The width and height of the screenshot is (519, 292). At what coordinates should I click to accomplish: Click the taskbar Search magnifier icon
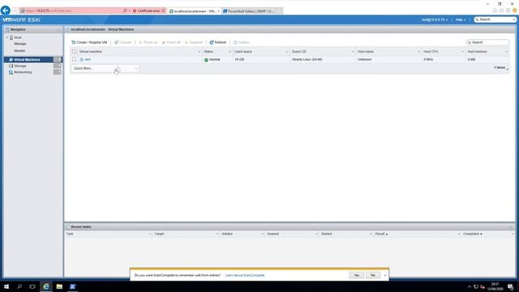(19, 286)
